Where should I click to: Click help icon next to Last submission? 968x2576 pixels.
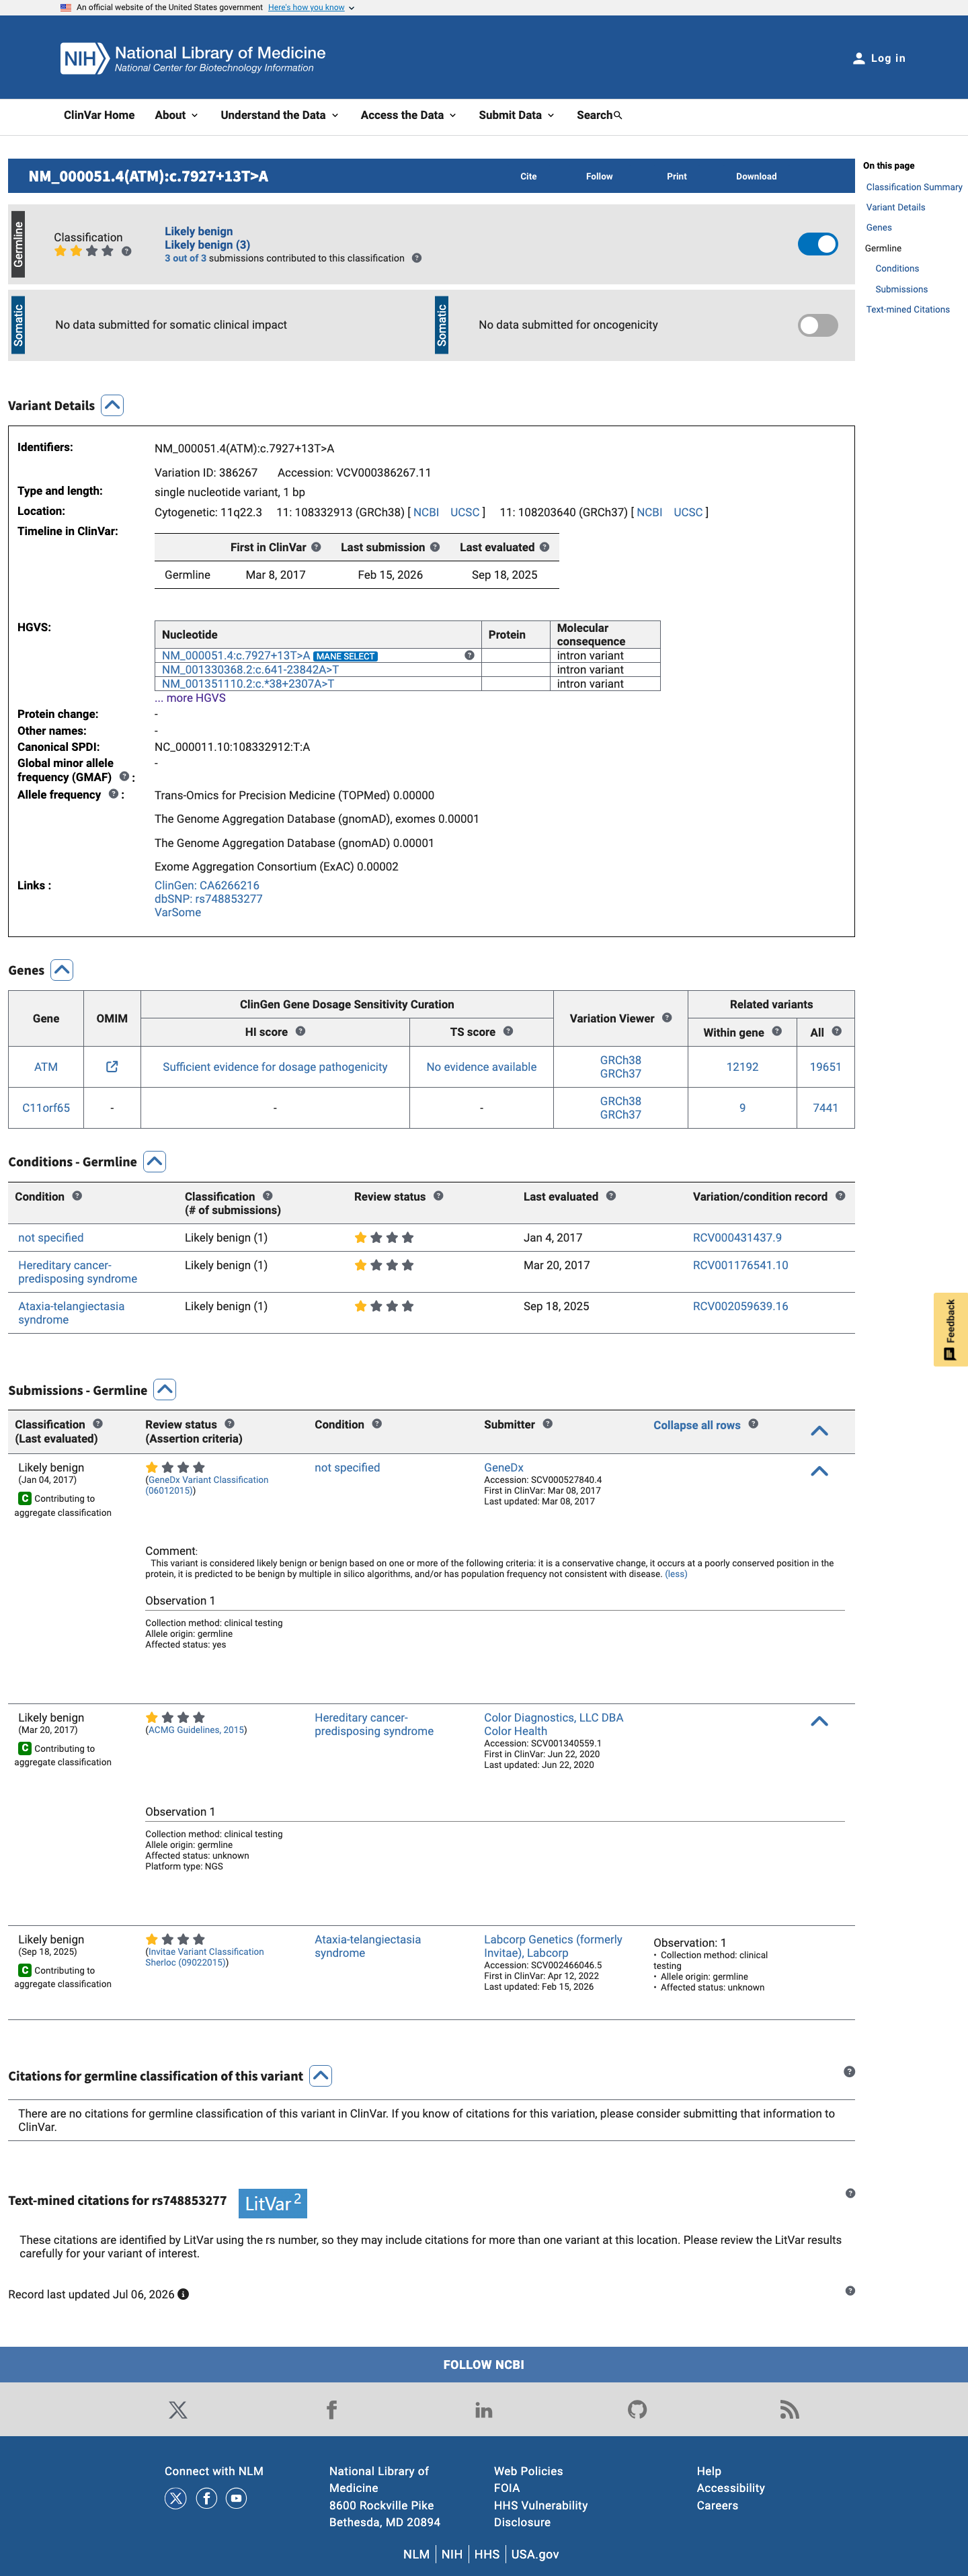(x=435, y=547)
